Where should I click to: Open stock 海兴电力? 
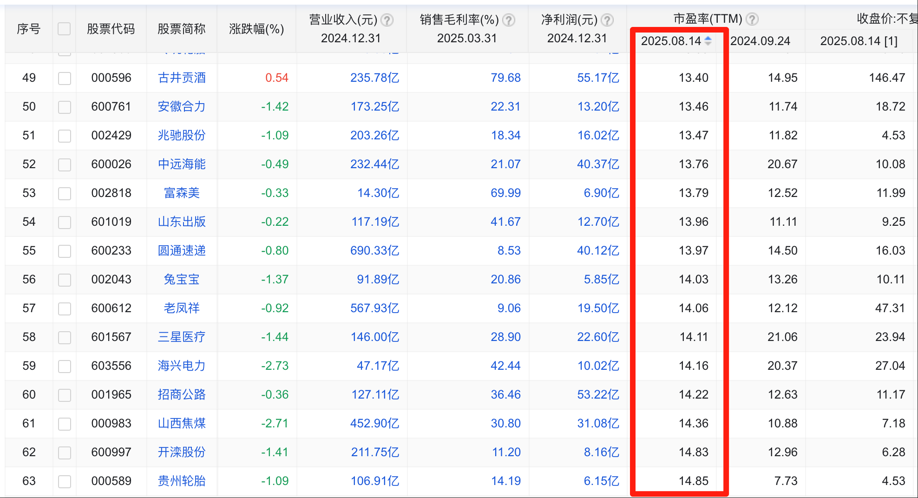click(x=182, y=366)
